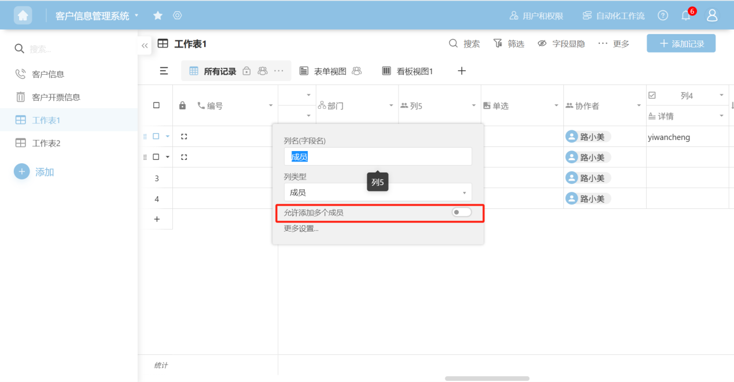Open the 列类型 dropdown showing 成员
Screen dimensions: 734x382
(x=378, y=193)
